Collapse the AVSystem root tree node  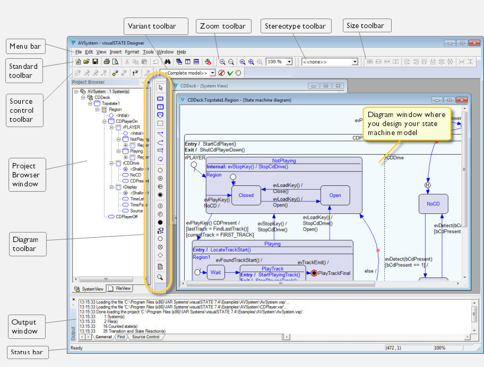pos(76,92)
